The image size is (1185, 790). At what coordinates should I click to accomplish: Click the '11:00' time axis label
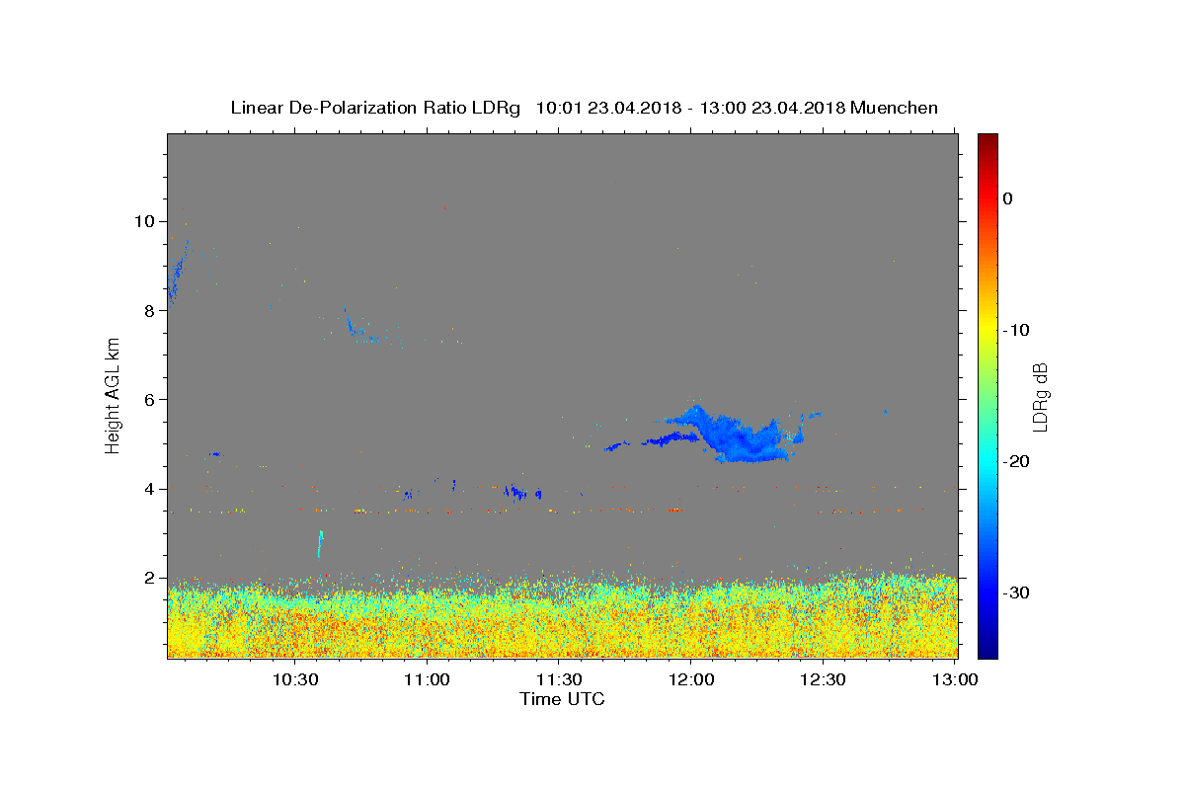[428, 679]
